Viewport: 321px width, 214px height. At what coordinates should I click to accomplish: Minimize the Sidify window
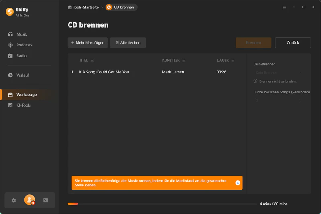[294, 7]
